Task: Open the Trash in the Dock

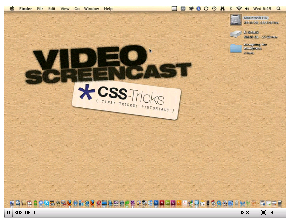Action: coord(280,203)
